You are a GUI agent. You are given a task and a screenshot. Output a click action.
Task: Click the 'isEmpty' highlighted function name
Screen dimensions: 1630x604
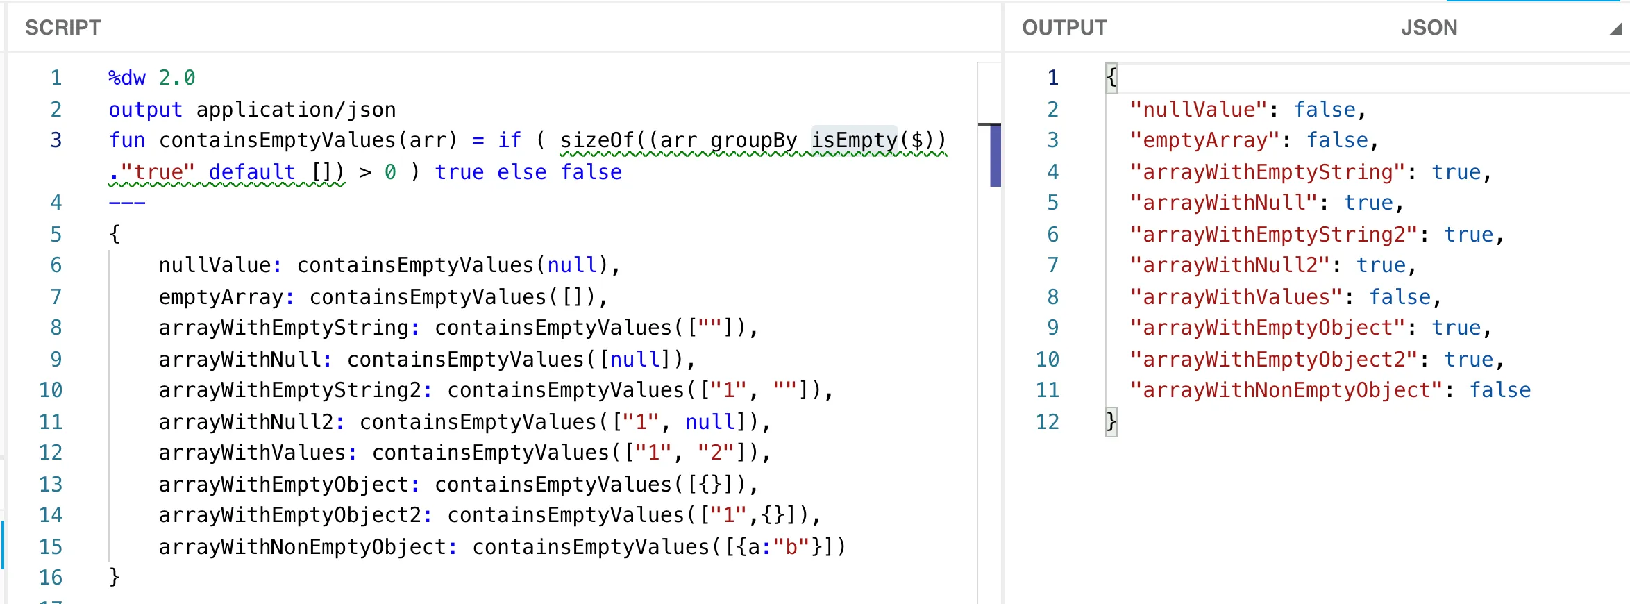(855, 140)
